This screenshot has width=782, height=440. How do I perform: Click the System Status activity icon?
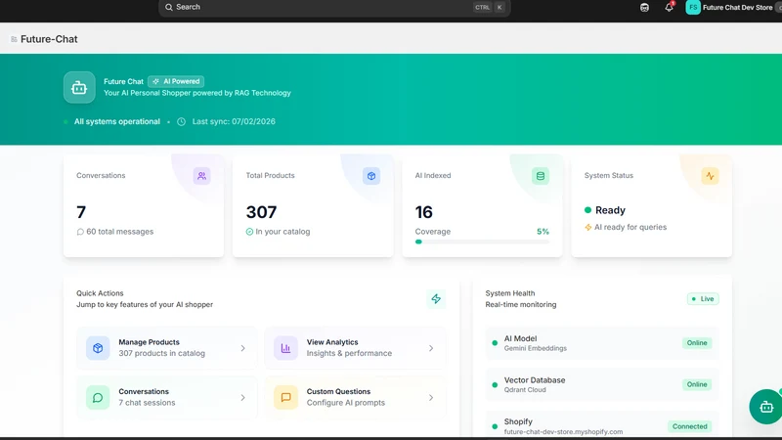[x=710, y=176]
